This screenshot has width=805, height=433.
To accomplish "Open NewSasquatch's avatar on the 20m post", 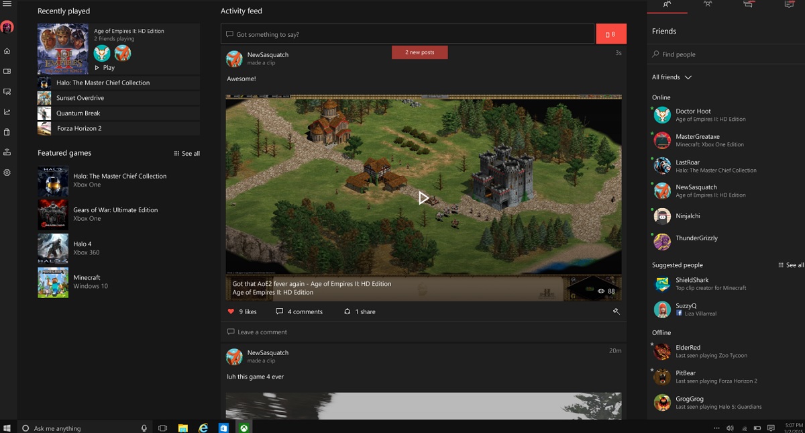I will [x=234, y=356].
